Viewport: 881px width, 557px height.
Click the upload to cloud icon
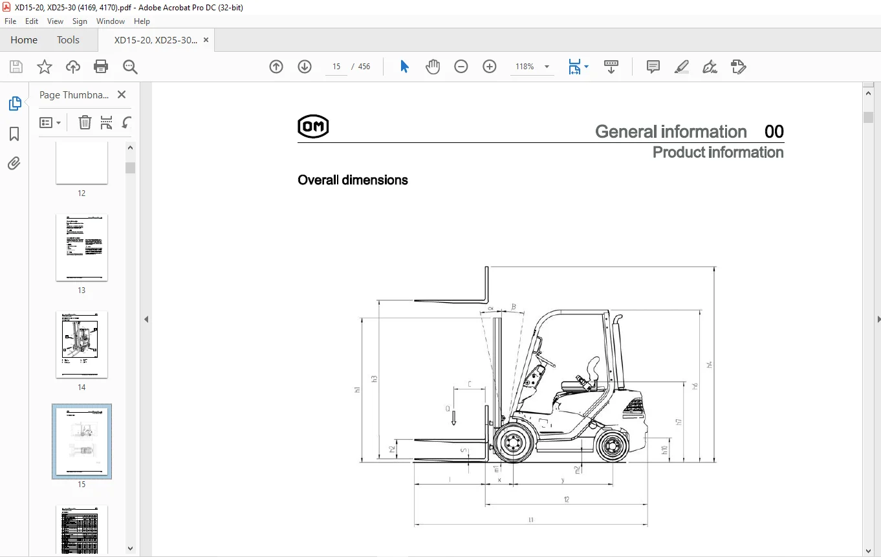tap(73, 67)
